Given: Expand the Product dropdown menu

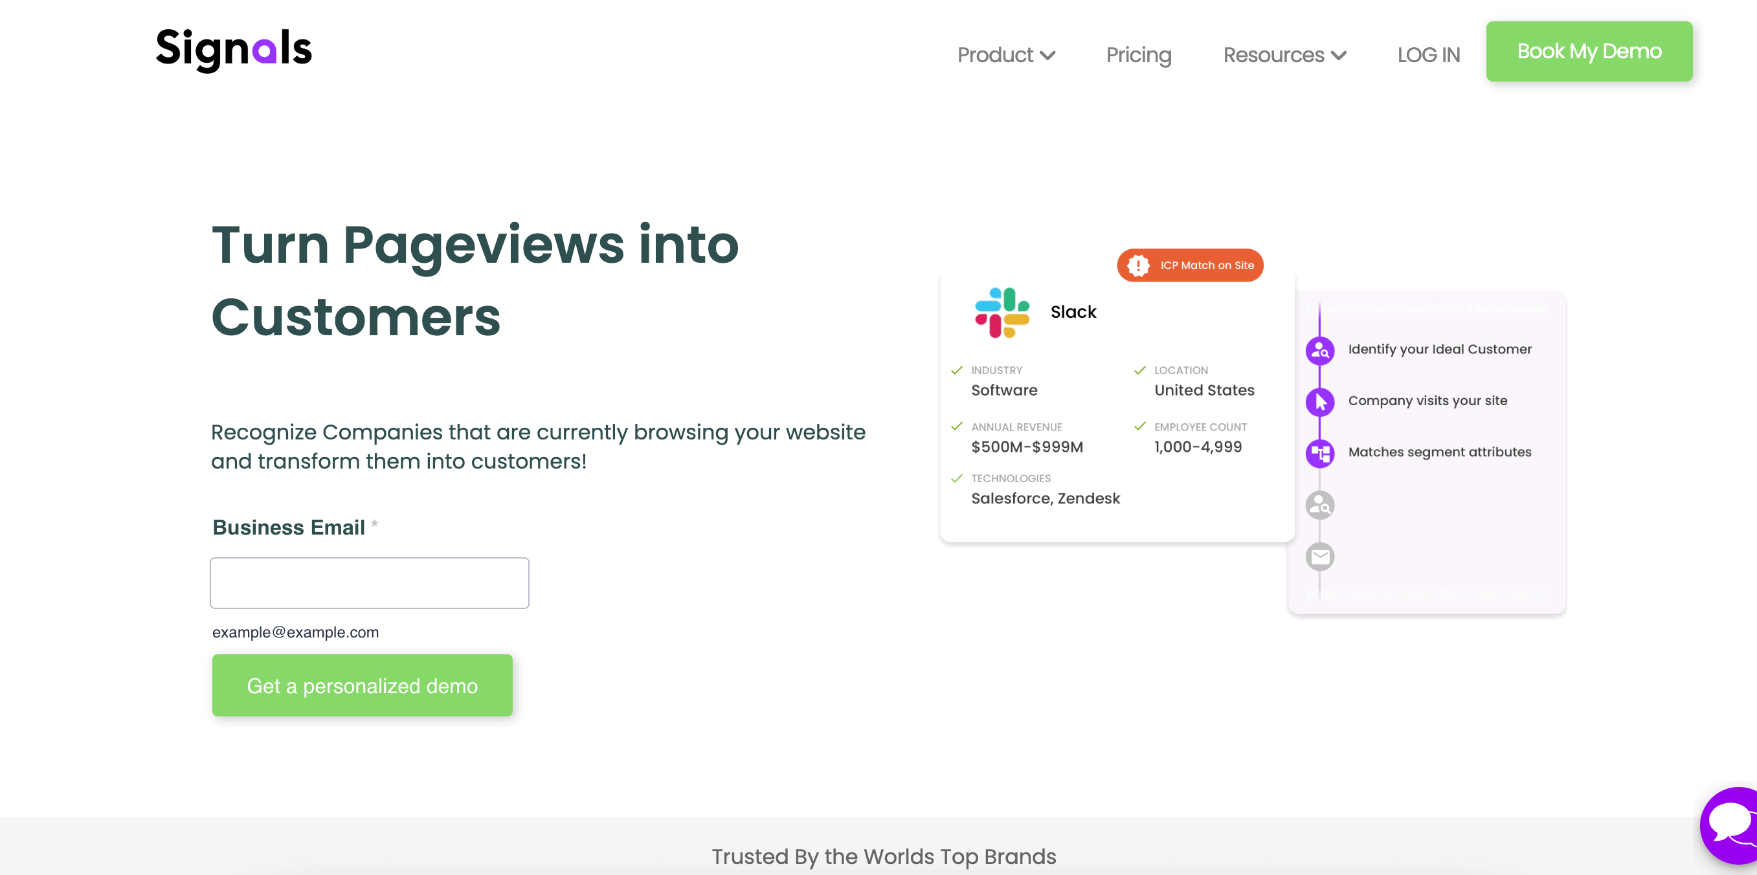Looking at the screenshot, I should point(1004,54).
